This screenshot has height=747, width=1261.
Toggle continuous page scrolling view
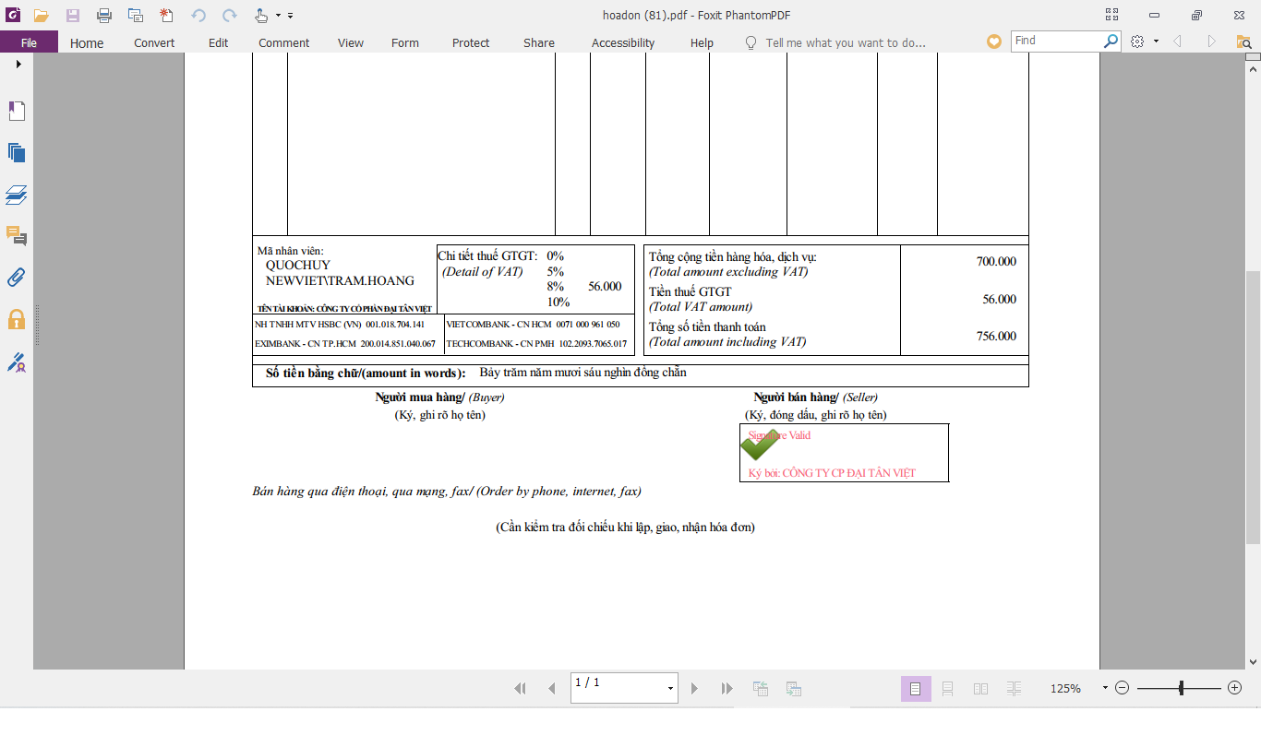pyautogui.click(x=948, y=689)
